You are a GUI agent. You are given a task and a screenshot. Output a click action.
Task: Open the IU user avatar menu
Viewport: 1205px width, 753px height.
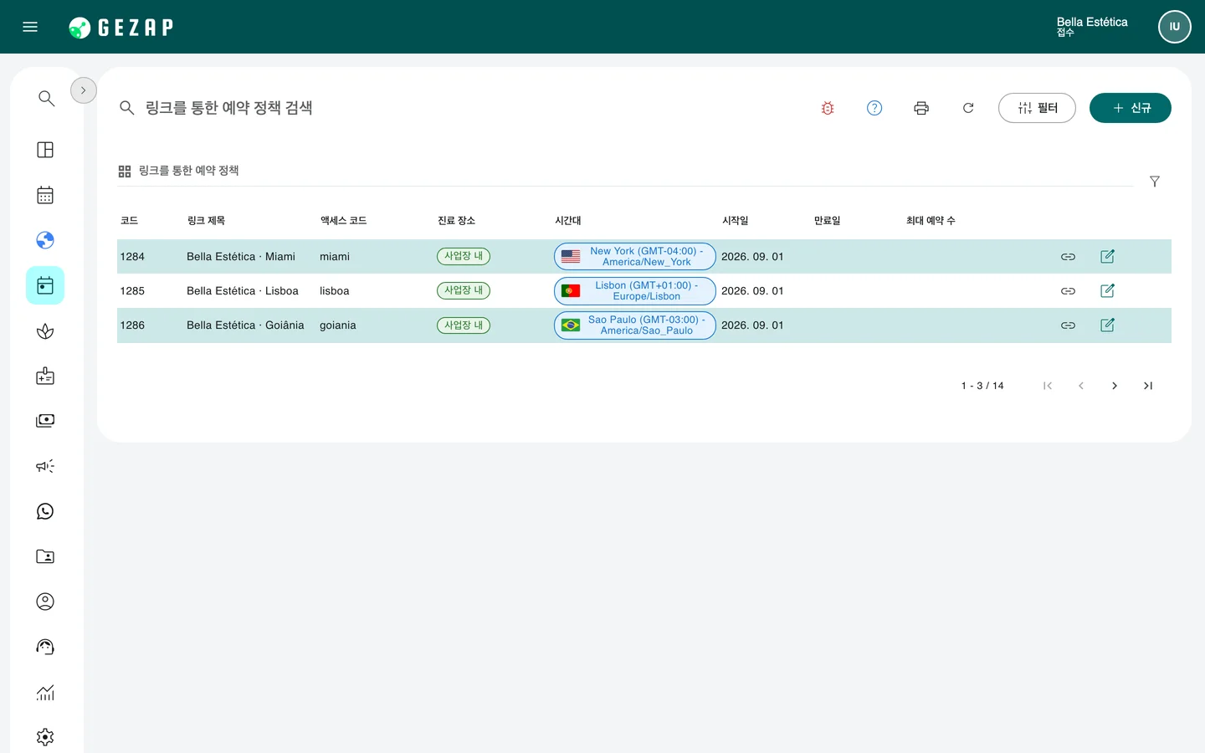(x=1175, y=27)
